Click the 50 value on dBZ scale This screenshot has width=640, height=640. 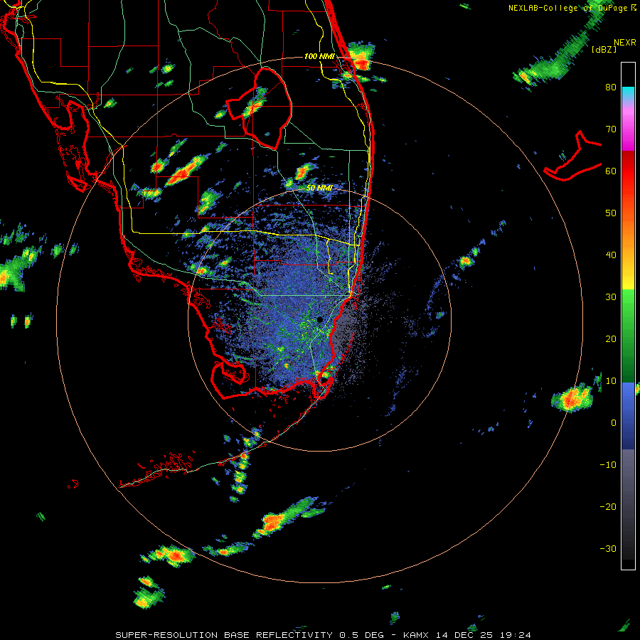point(611,213)
